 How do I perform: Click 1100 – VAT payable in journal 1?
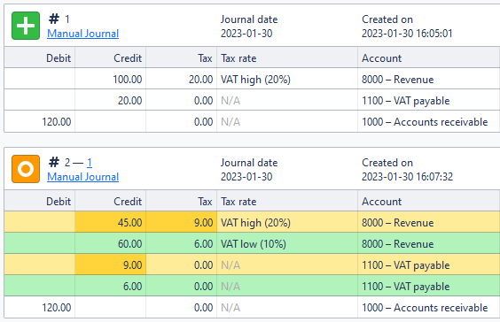(406, 101)
